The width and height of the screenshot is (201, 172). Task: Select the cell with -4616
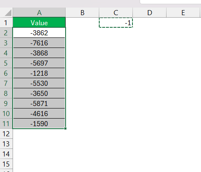click(x=39, y=114)
